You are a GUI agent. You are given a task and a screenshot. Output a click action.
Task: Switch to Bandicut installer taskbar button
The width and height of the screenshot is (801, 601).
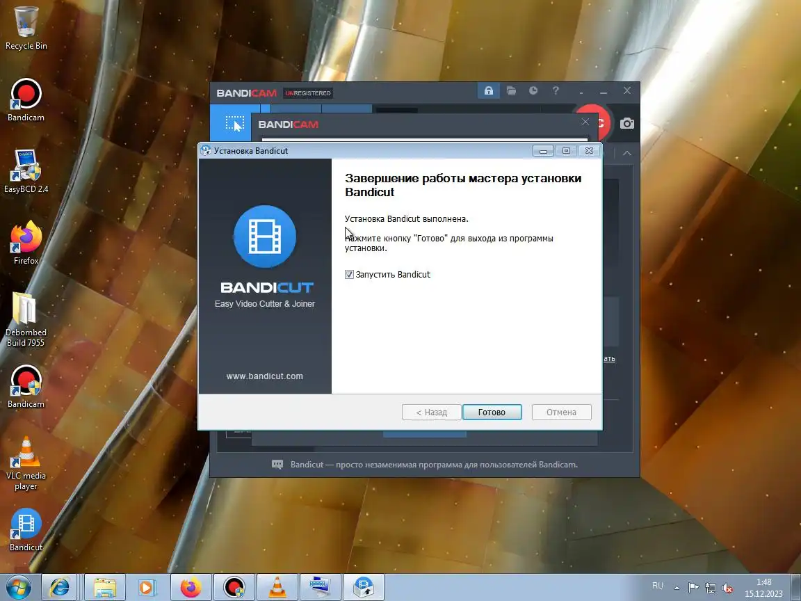pyautogui.click(x=363, y=587)
